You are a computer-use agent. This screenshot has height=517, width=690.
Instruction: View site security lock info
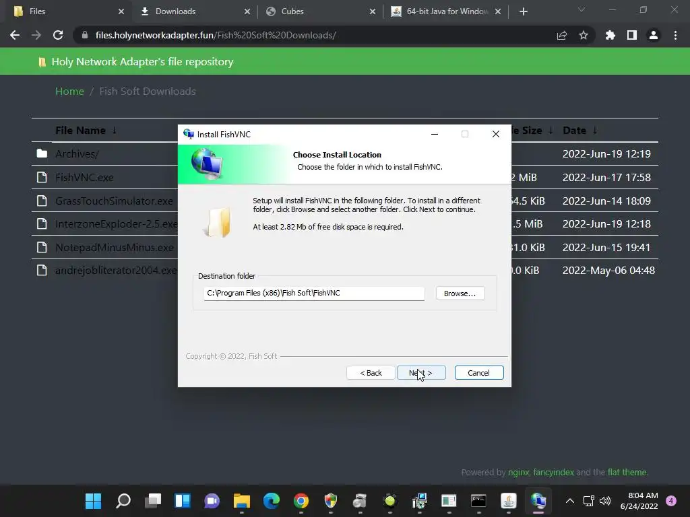[x=84, y=35]
